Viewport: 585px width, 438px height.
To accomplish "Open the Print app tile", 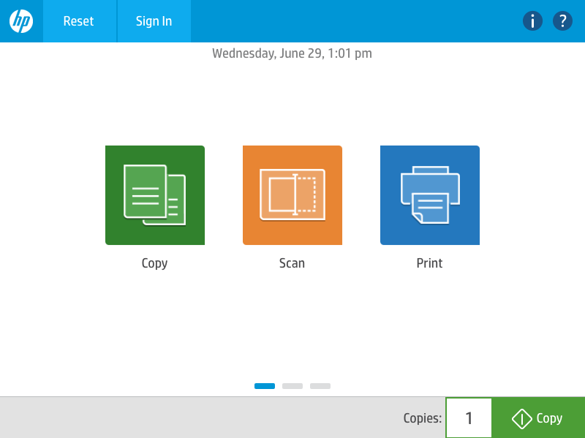I will point(430,195).
